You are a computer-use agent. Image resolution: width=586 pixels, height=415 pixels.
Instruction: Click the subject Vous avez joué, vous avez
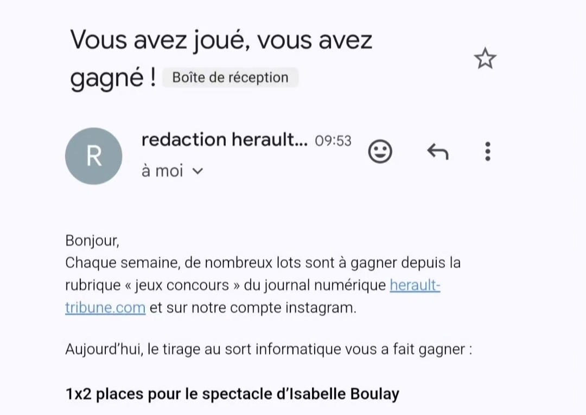tap(221, 40)
